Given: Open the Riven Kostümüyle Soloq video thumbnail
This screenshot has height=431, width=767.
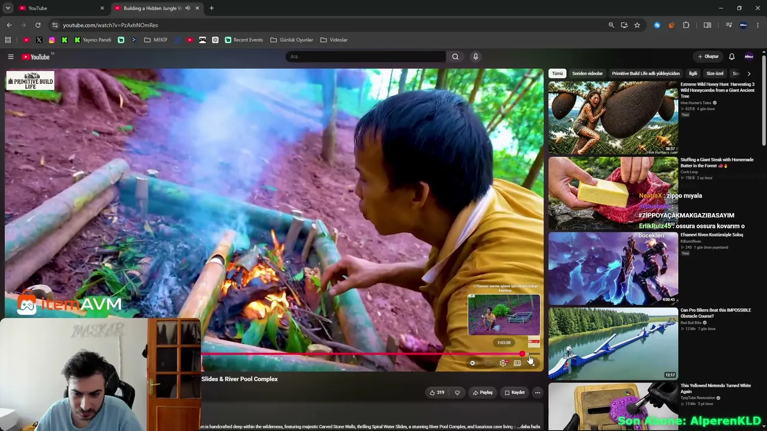Looking at the screenshot, I should pyautogui.click(x=613, y=269).
